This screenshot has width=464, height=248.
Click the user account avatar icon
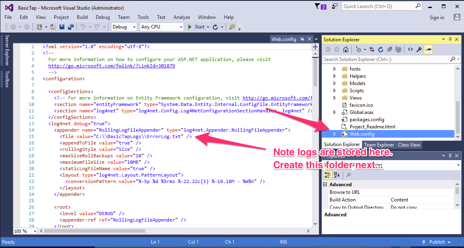[x=456, y=17]
